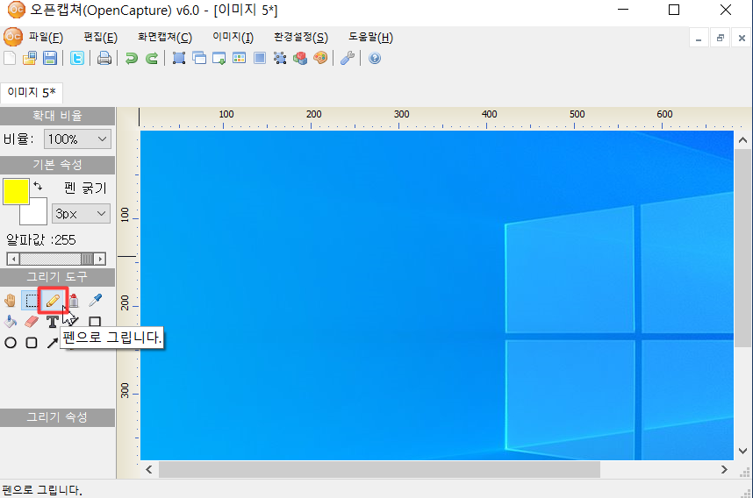
Task: Click the 기본 속성 panel header
Action: tap(57, 165)
